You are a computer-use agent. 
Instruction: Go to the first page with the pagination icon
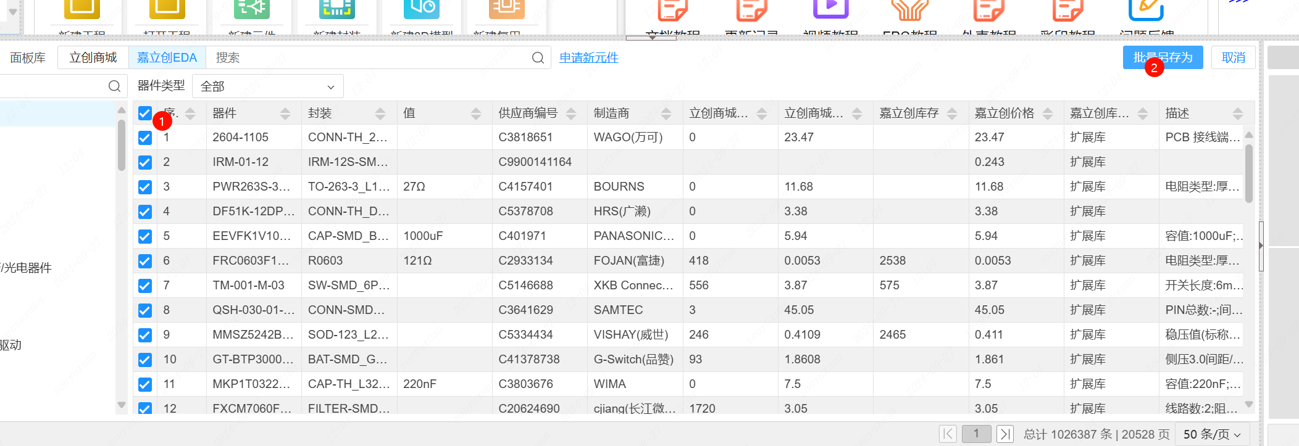[948, 434]
